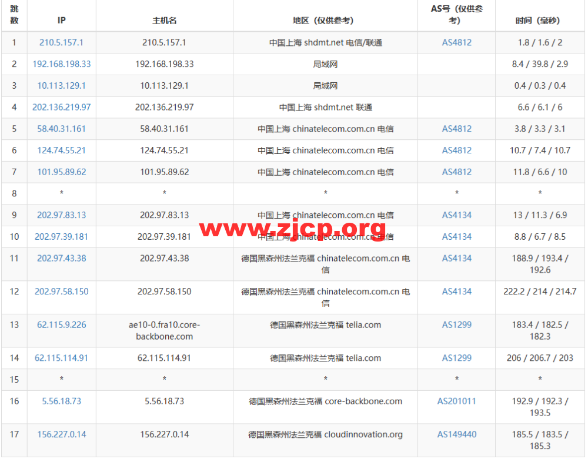Click the IP link 202.97.39.181
588x459 pixels.
61,237
